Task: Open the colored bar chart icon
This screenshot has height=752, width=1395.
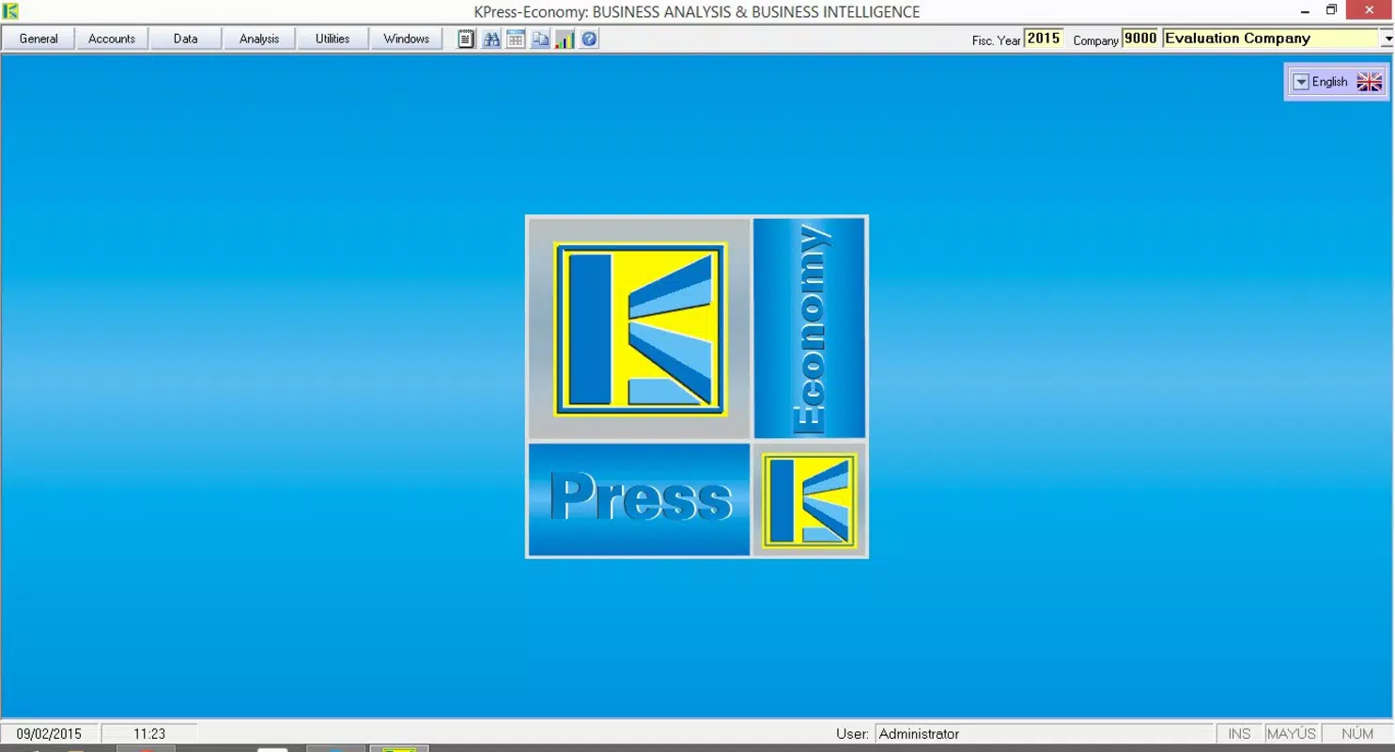Action: pos(564,39)
